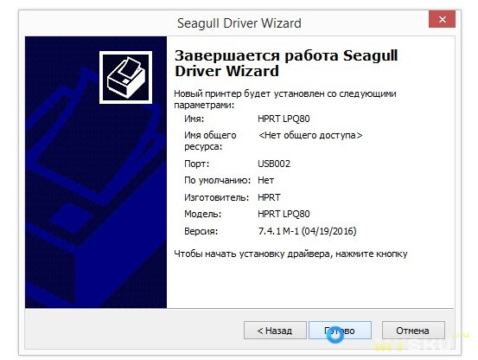This screenshot has height=360, width=478.
Task: Click manufacturer value HPRT beside Изготовитель
Action: (x=269, y=197)
